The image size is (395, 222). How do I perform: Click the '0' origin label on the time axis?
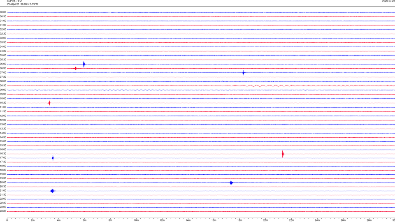pyautogui.click(x=7, y=220)
